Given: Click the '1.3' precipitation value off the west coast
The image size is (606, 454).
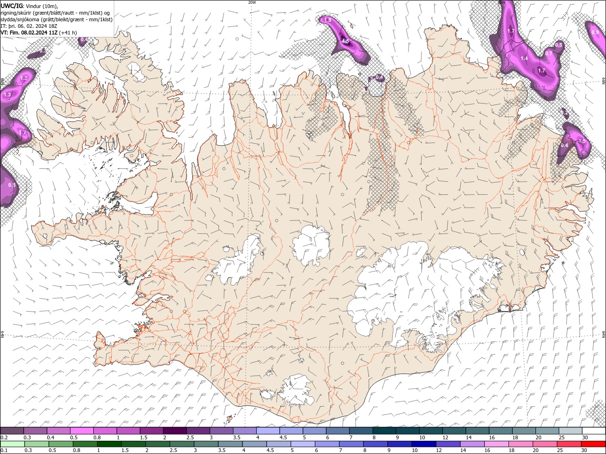Looking at the screenshot, I should (7, 95).
